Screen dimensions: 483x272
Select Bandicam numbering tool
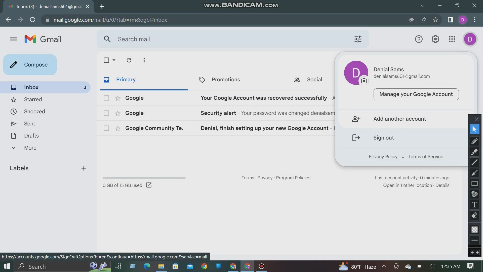click(474, 194)
